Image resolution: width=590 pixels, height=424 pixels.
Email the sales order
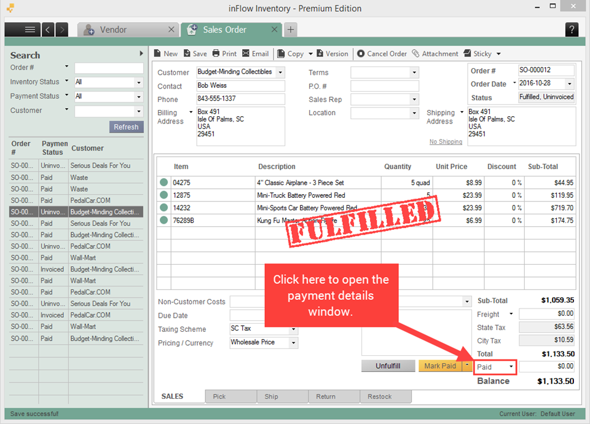(246, 53)
